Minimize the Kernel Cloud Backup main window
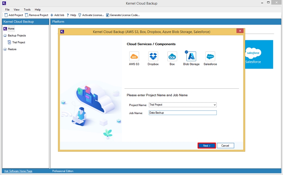The width and height of the screenshot is (283, 175). [262, 3]
